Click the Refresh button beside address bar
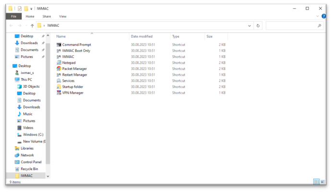This screenshot has width=332, height=192. pos(258,25)
